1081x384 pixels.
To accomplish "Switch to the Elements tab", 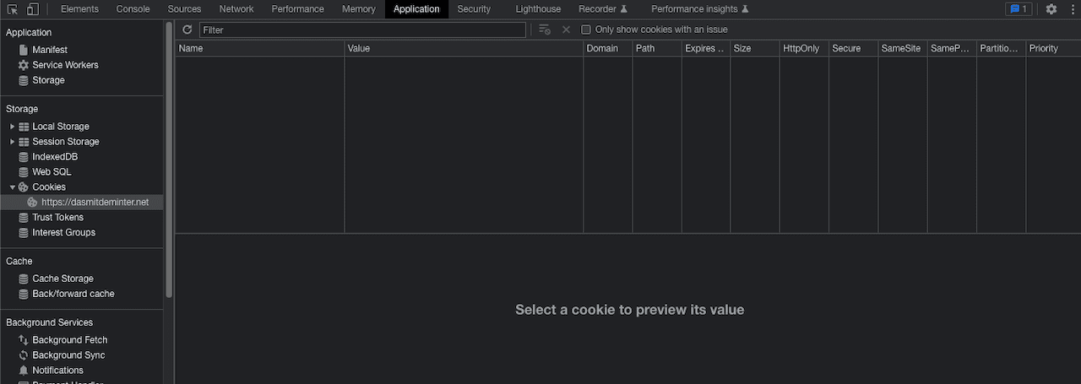I will (x=79, y=9).
